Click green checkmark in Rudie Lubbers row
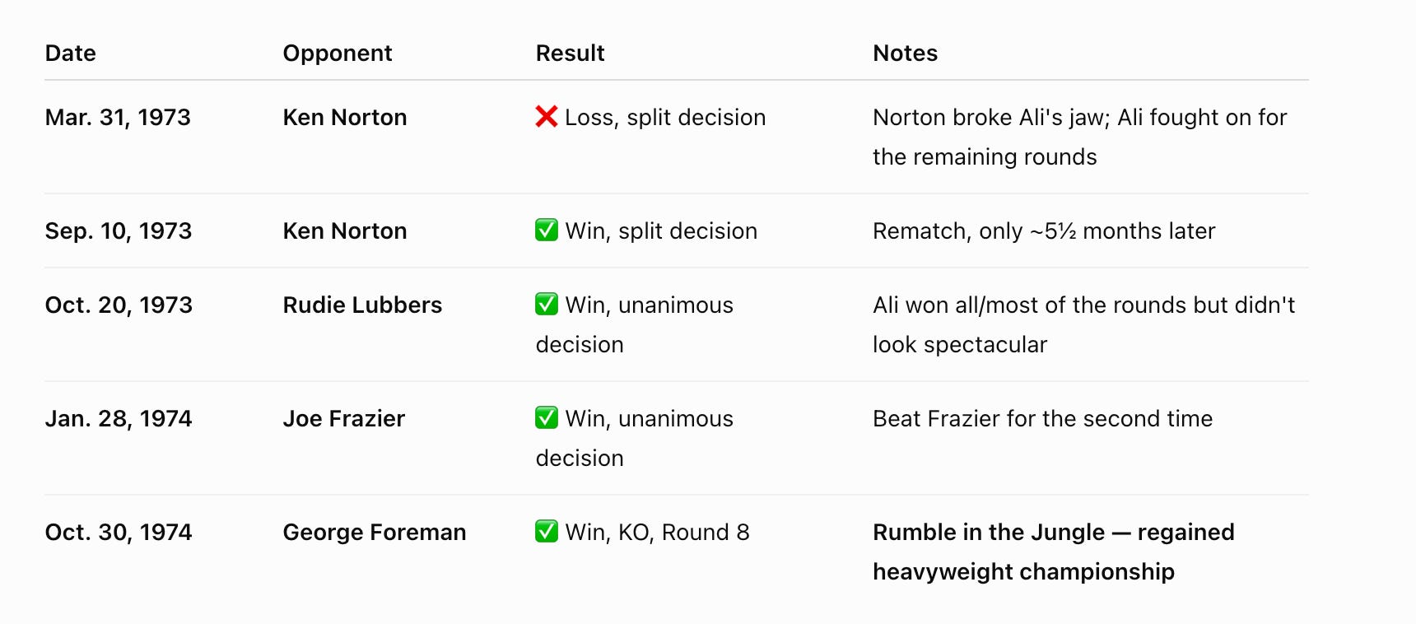 [547, 304]
